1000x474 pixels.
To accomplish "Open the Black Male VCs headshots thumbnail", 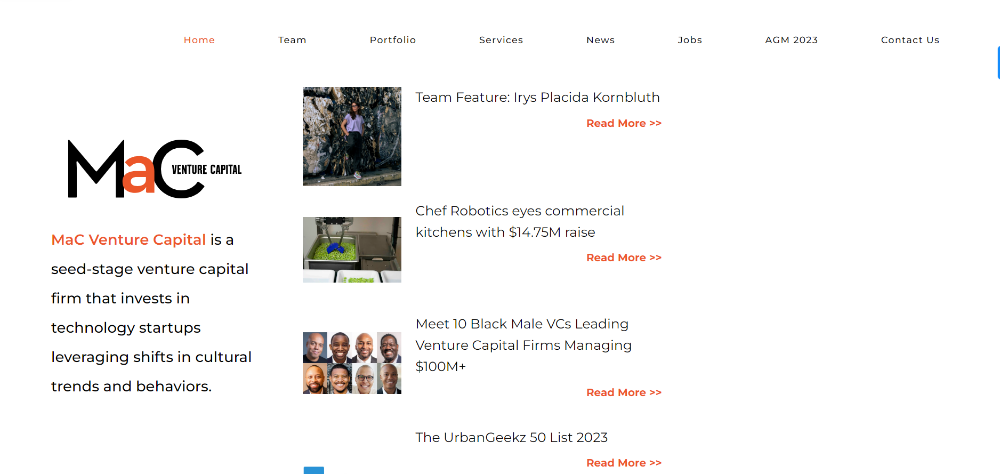I will point(352,363).
